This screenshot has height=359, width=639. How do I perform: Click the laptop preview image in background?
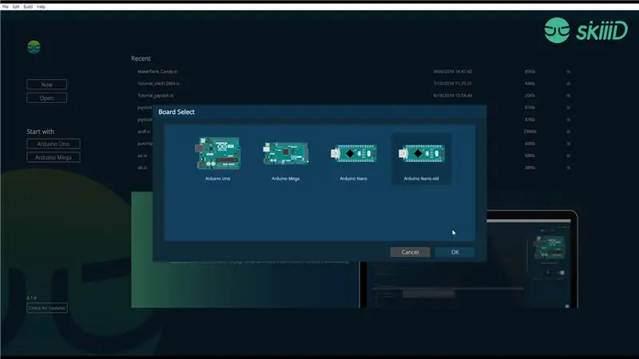(469, 258)
